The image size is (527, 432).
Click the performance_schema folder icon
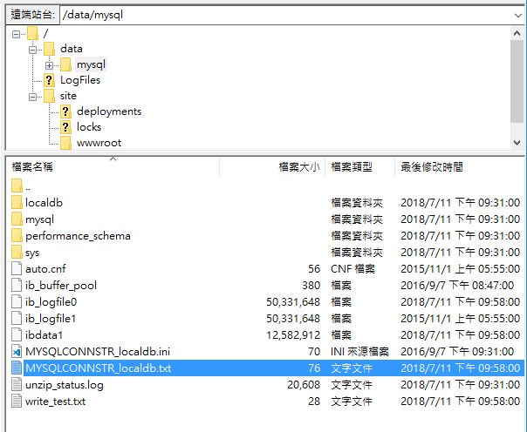(x=17, y=236)
